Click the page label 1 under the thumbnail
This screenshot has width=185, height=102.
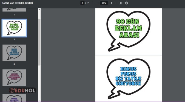click(14, 15)
